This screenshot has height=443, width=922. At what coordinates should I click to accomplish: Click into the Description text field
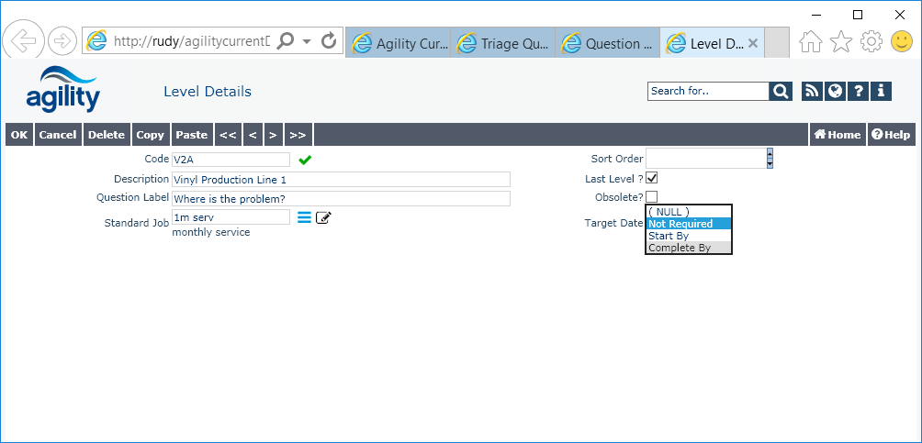tap(340, 180)
